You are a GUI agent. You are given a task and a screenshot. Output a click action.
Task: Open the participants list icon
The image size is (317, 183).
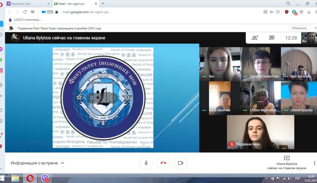click(x=255, y=38)
